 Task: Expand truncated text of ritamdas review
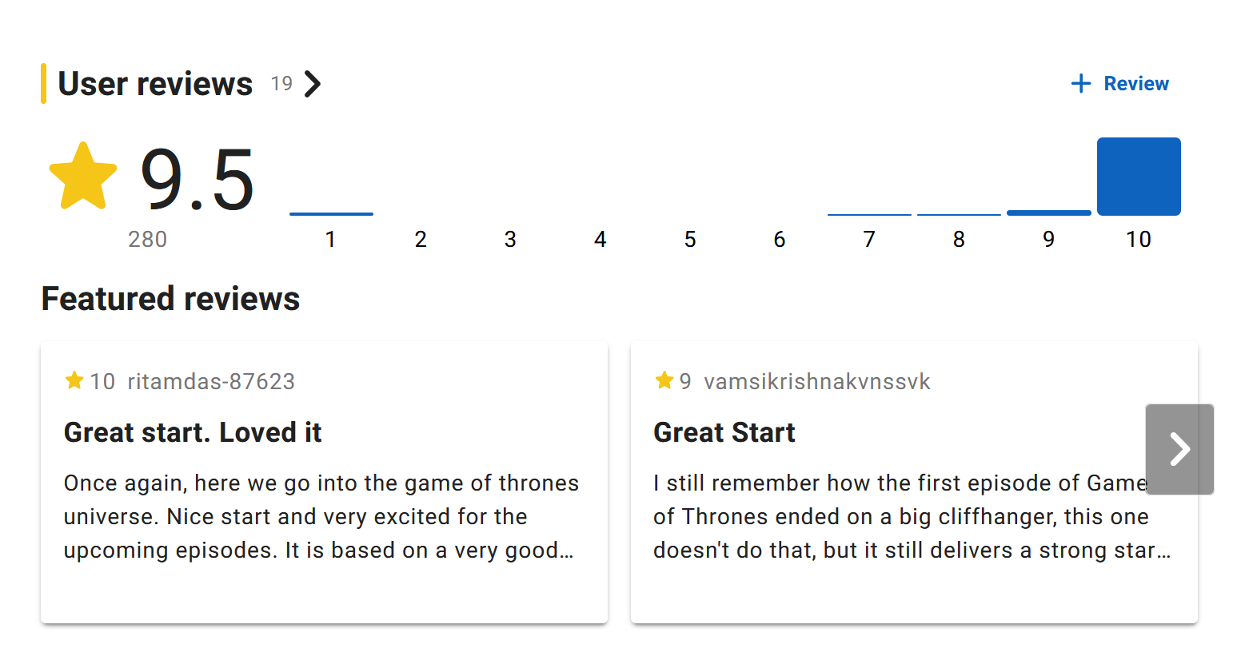[x=566, y=551]
